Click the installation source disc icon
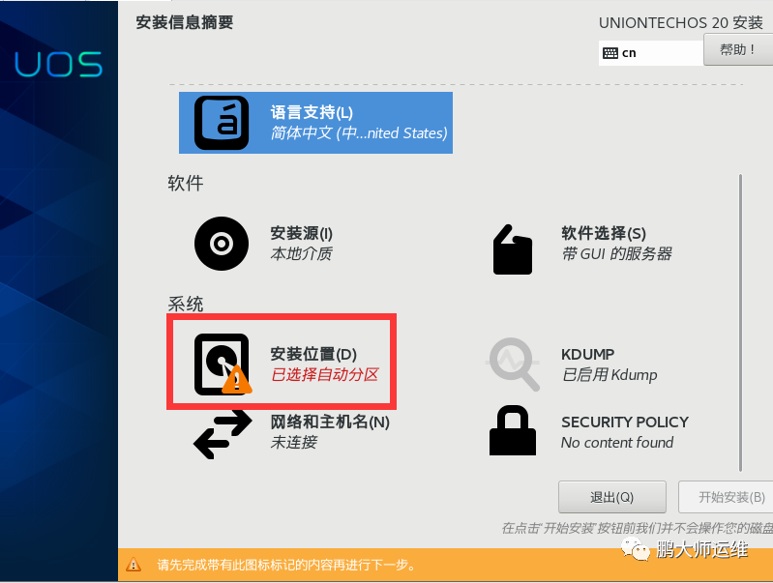Image resolution: width=773 pixels, height=583 pixels. click(x=222, y=244)
